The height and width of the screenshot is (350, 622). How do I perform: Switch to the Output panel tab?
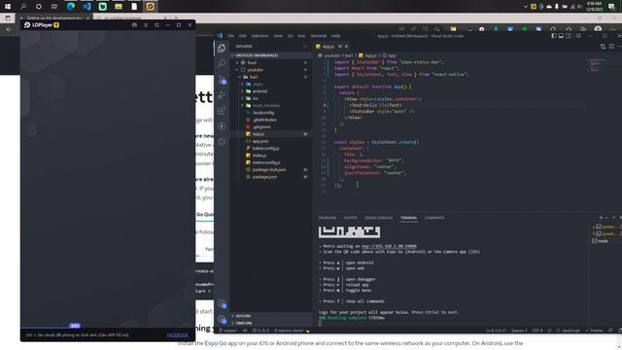pyautogui.click(x=350, y=218)
